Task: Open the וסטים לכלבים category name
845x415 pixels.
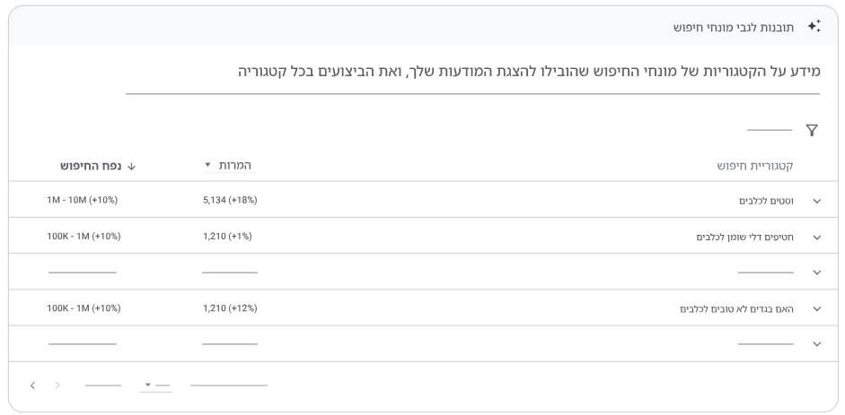Action: (766, 201)
